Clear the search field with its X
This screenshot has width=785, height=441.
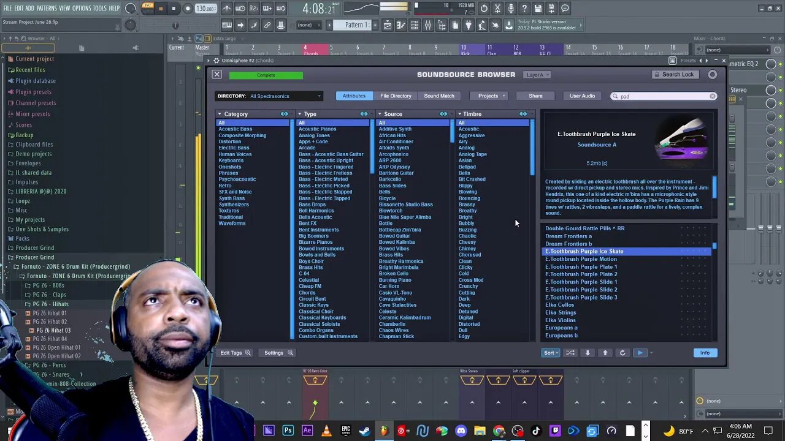(x=713, y=96)
